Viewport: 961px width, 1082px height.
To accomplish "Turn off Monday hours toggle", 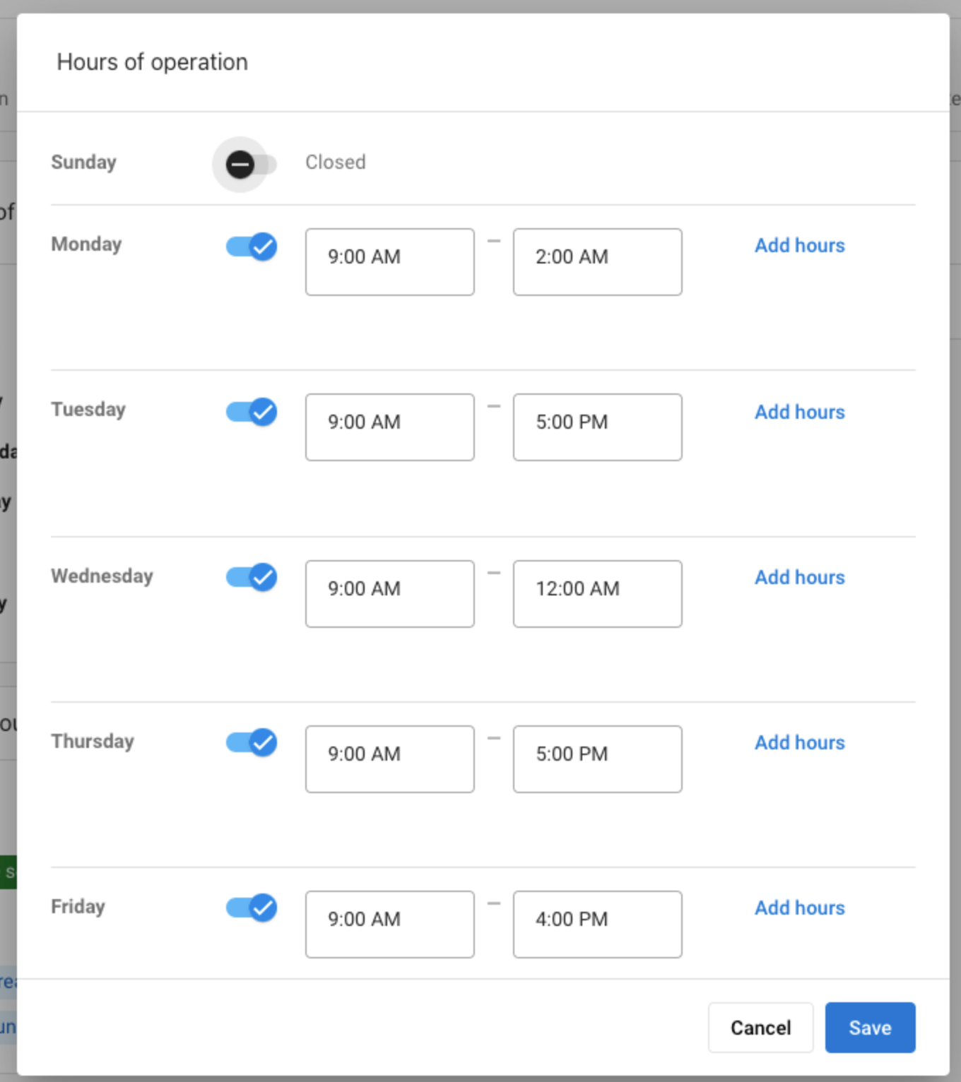I will coord(251,246).
